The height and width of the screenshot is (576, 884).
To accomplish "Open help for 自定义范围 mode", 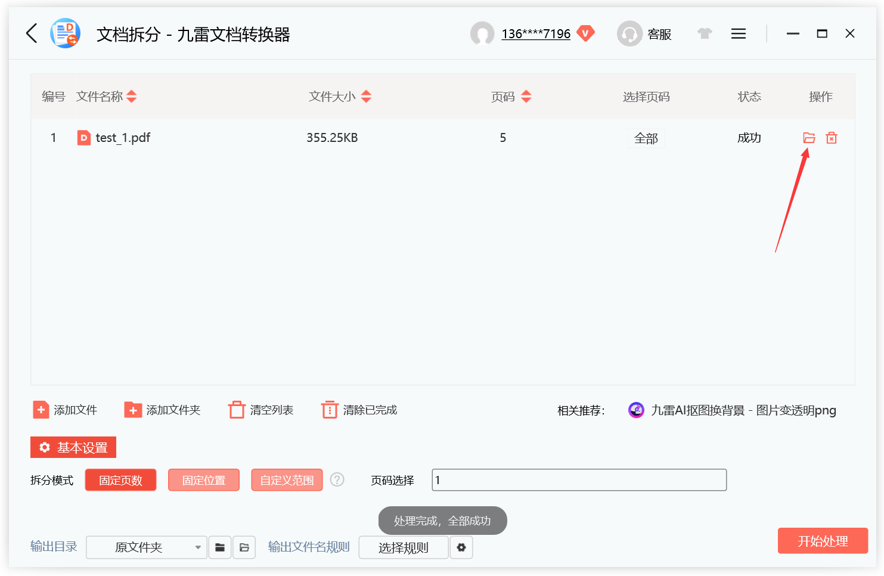I will [x=337, y=479].
